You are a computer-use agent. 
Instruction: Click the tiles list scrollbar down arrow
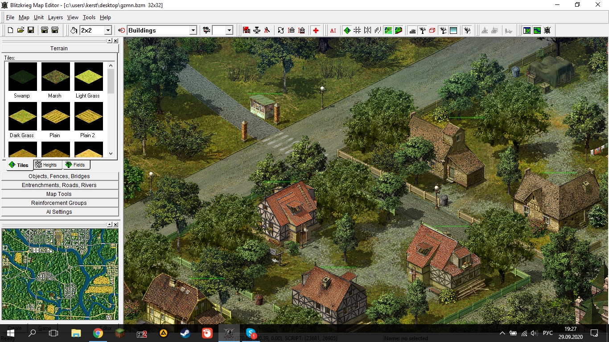[111, 153]
